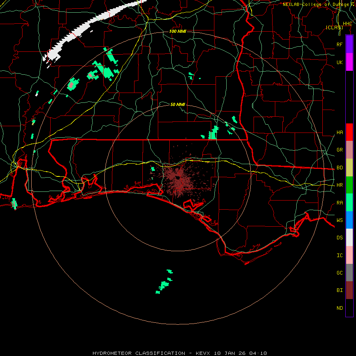Click the HYDROMETEOR CLASSIFICATION KEVX title caption
The height and width of the screenshot is (356, 356).
click(180, 353)
